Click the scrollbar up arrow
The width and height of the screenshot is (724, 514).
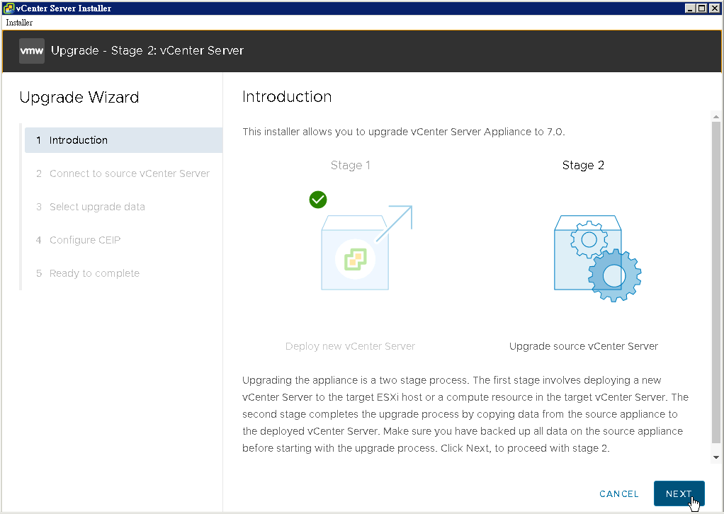tap(716, 117)
